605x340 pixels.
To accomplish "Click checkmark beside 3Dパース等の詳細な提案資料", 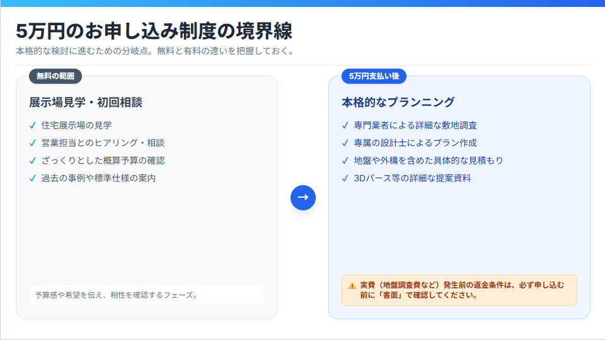I will tap(345, 178).
